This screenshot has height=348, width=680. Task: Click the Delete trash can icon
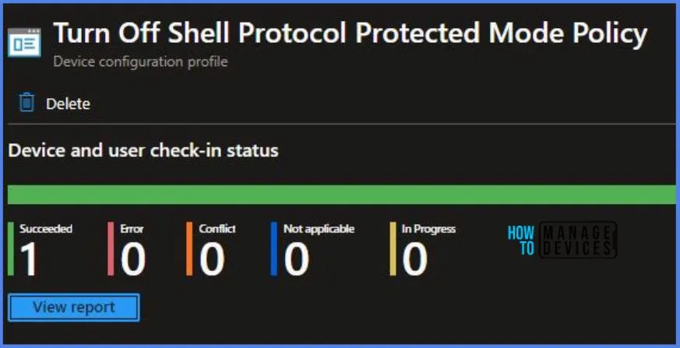pyautogui.click(x=27, y=103)
